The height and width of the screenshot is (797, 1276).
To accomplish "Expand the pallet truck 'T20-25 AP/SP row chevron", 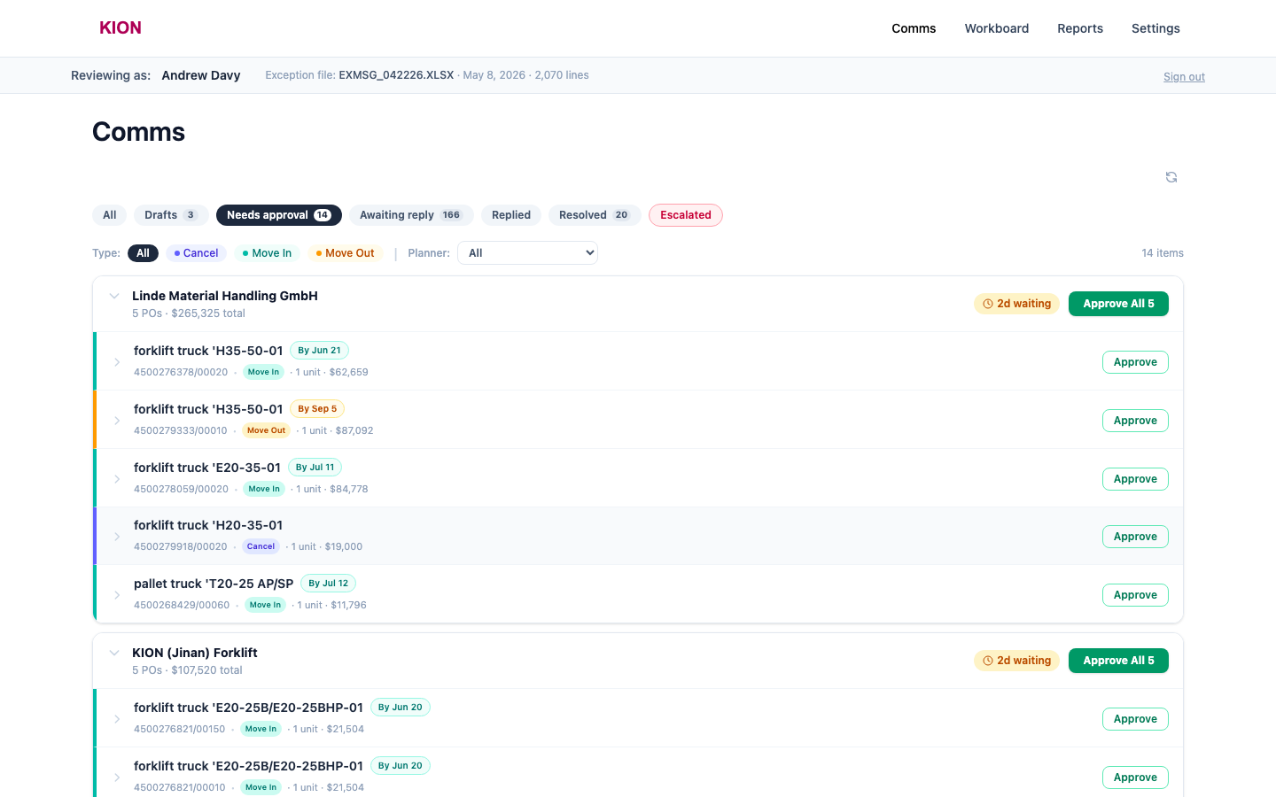I will 117,595.
